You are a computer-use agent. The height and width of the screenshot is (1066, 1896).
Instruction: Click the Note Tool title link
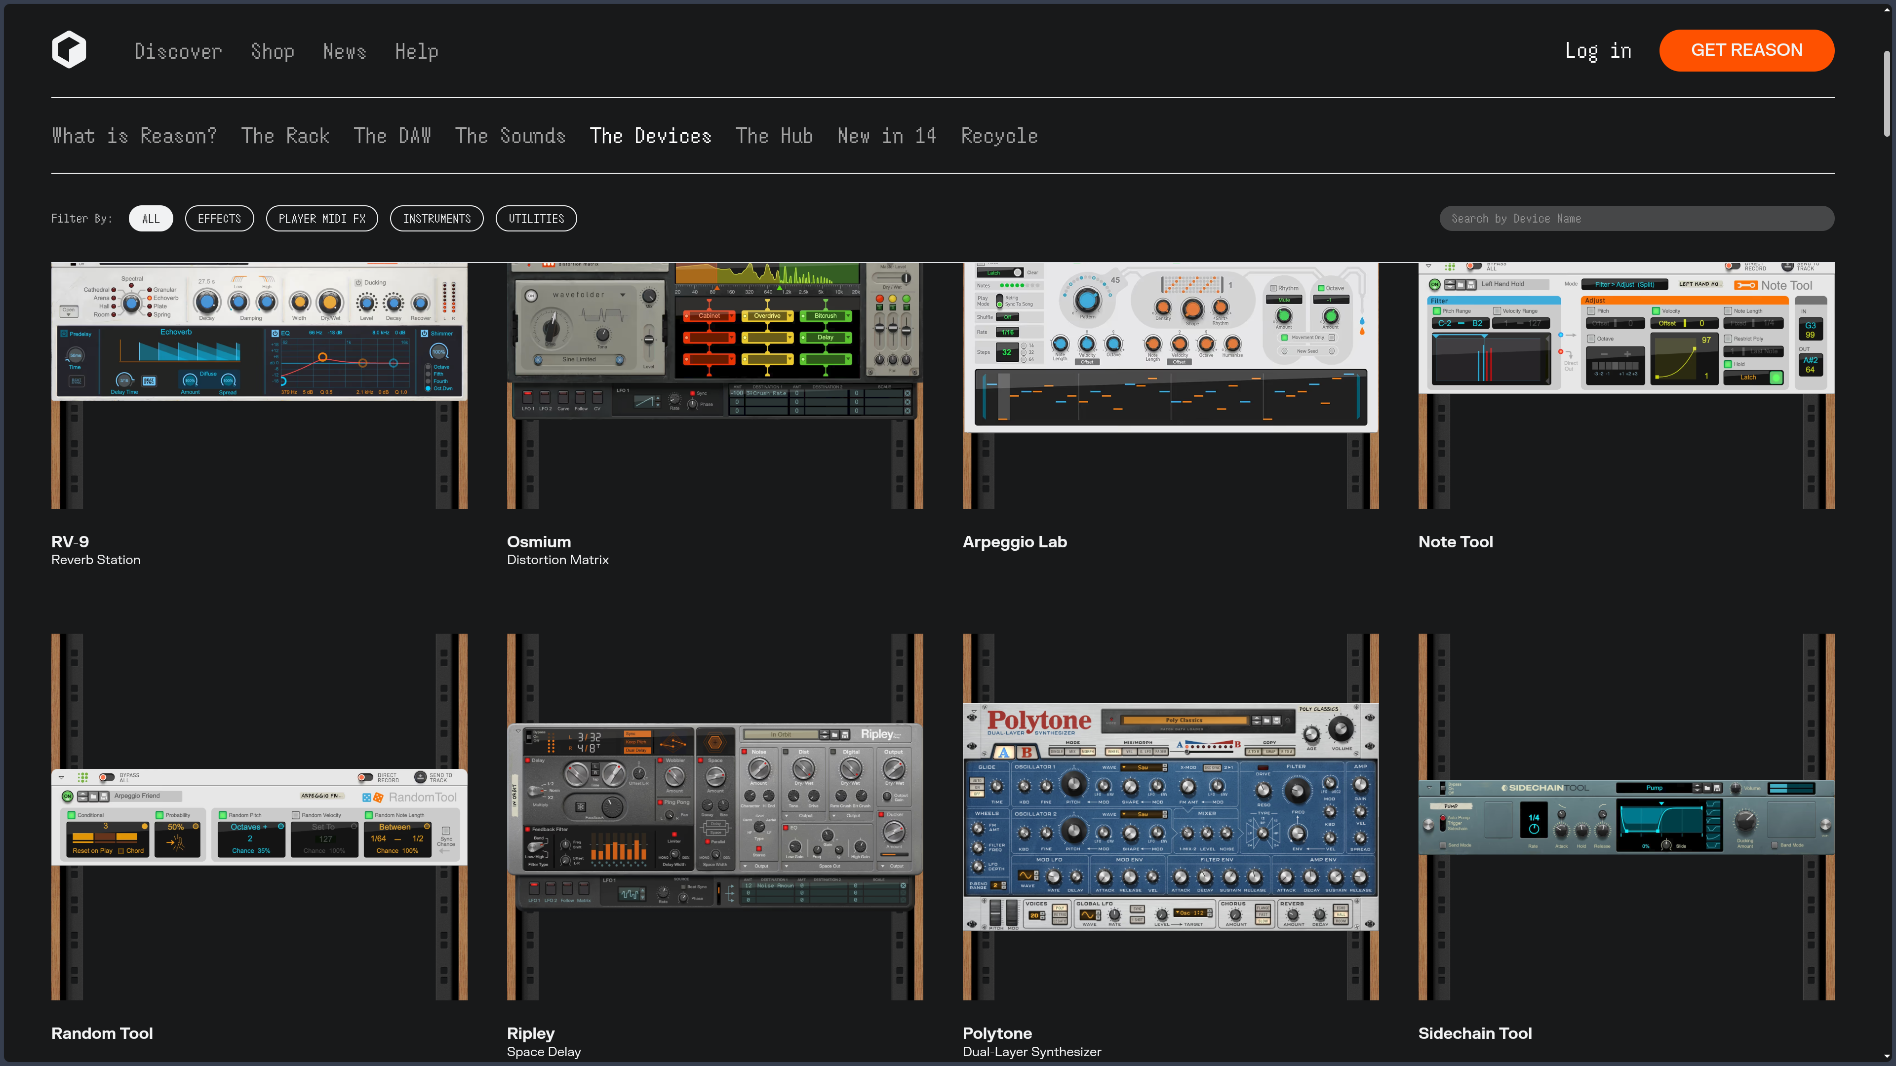point(1455,541)
